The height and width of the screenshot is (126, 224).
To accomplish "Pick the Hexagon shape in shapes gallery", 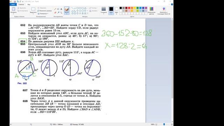I will [x=83, y=11].
